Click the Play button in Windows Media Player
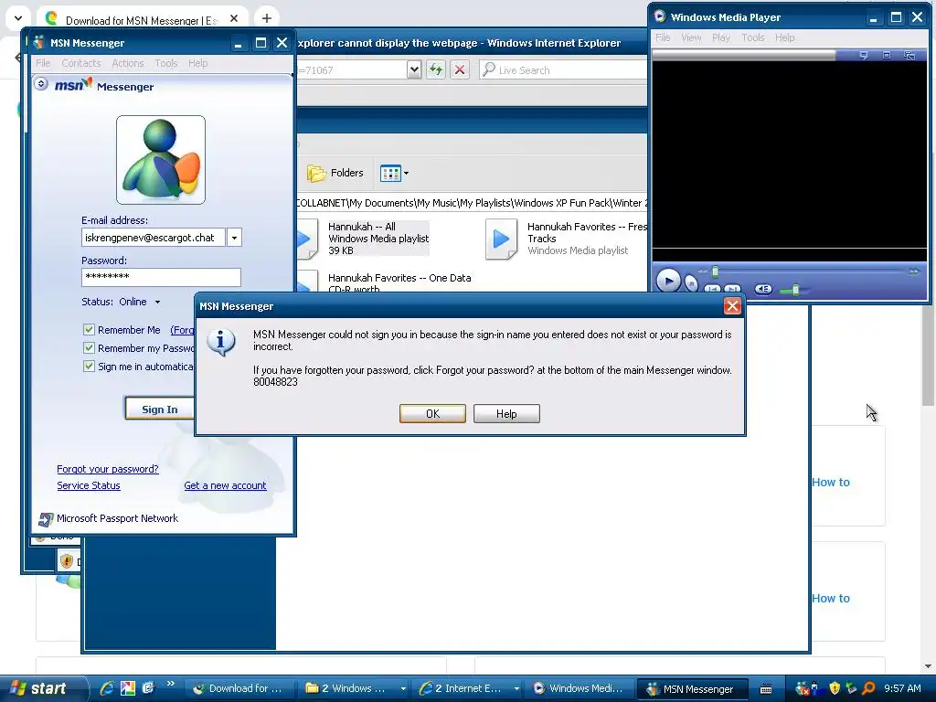936x702 pixels. click(x=668, y=281)
